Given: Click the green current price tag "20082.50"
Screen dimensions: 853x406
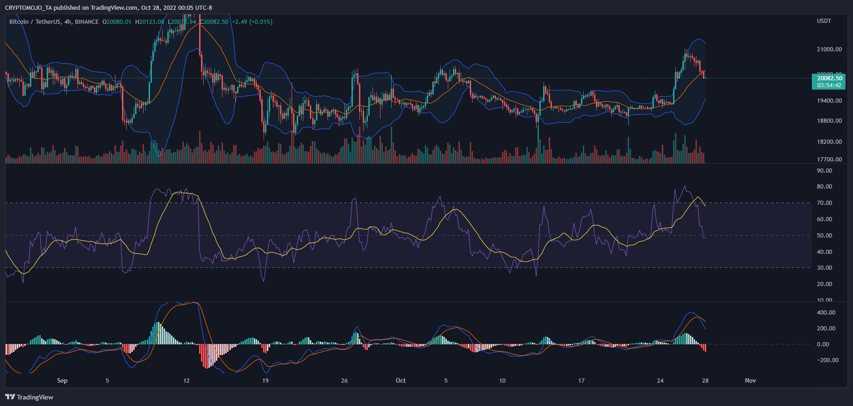Looking at the screenshot, I should (x=829, y=78).
